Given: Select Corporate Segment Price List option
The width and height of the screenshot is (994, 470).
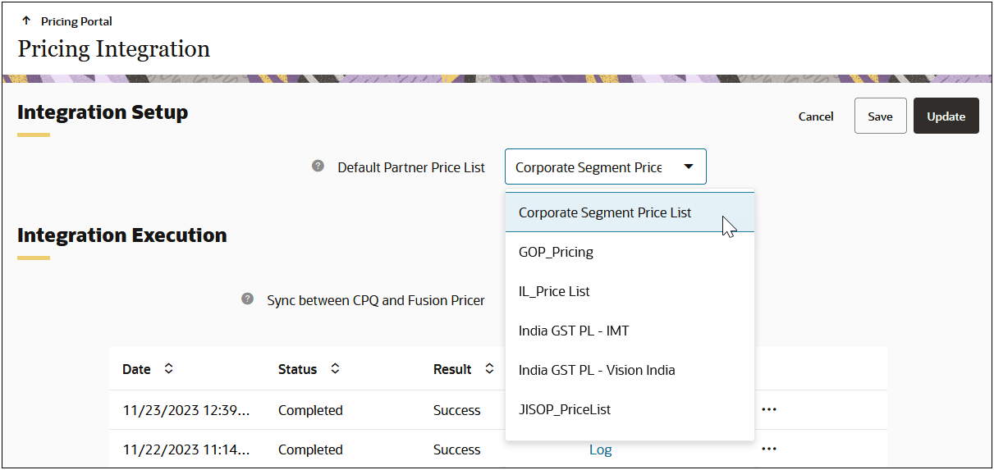Looking at the screenshot, I should 630,212.
